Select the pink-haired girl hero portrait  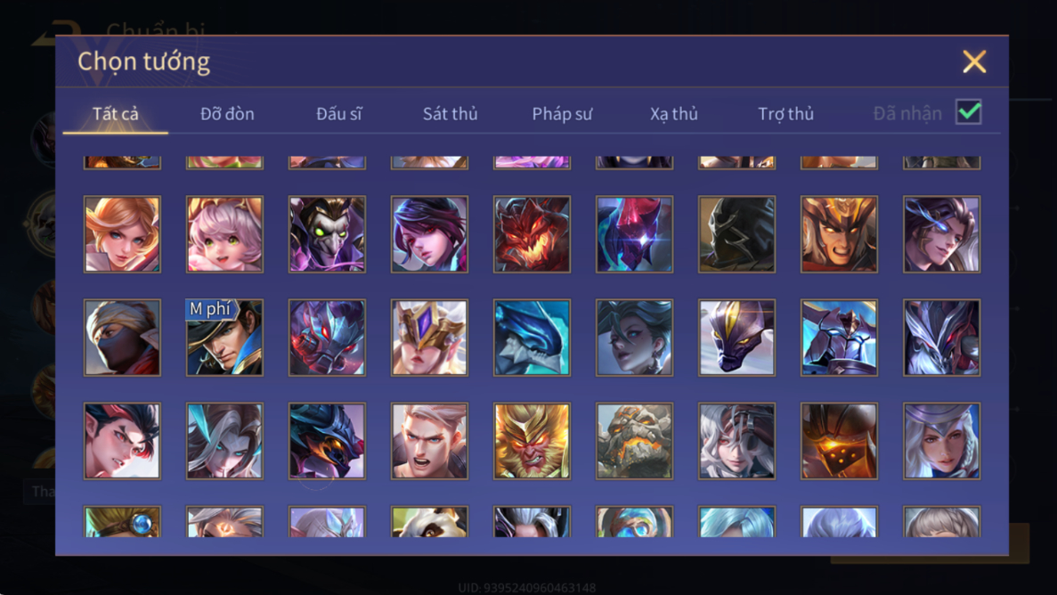click(224, 234)
